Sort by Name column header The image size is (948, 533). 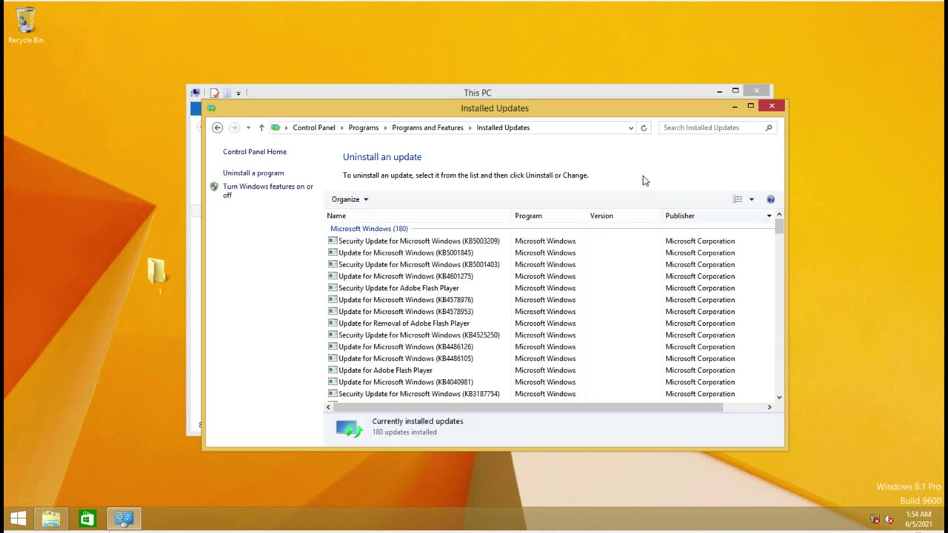point(418,215)
